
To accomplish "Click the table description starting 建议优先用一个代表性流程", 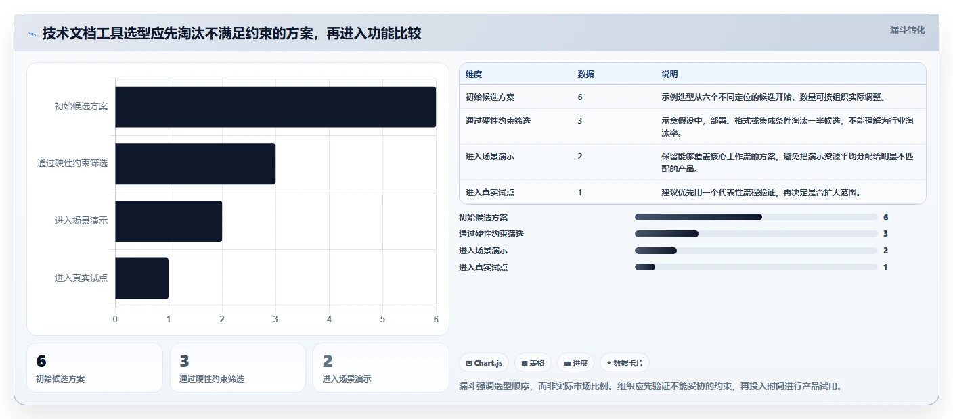I will (761, 193).
